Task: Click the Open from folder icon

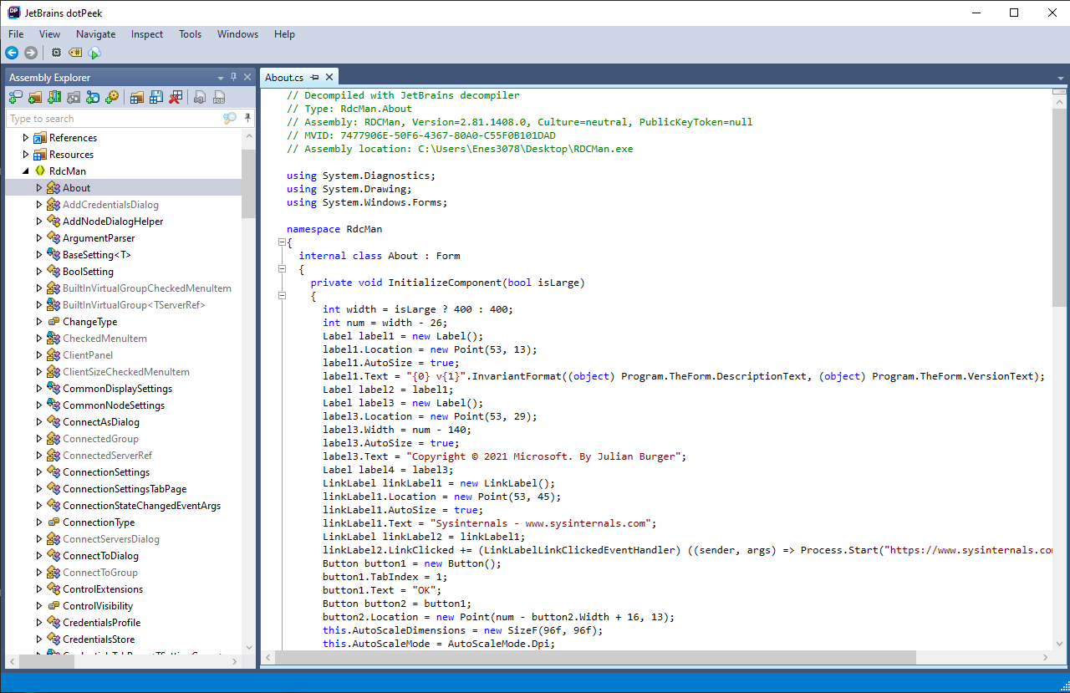Action: (x=34, y=98)
